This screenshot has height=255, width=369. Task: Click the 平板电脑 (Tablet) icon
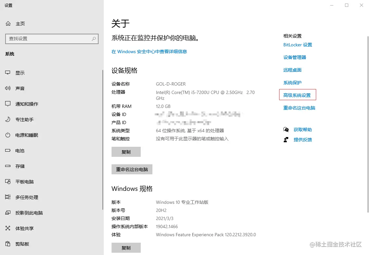[7, 181]
